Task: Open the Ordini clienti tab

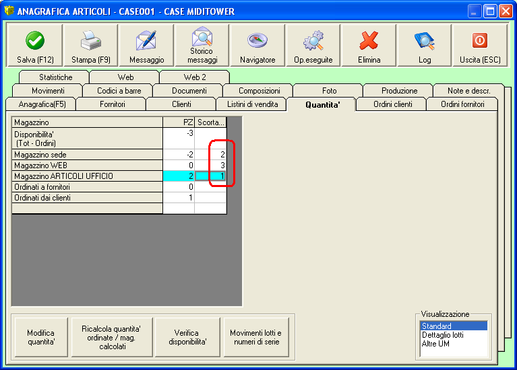Action: (392, 104)
